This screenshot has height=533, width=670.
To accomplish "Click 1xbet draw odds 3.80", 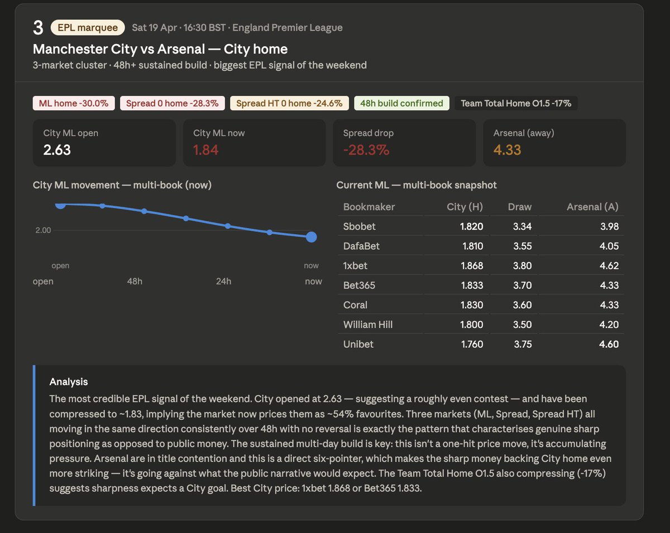I will pyautogui.click(x=523, y=265).
